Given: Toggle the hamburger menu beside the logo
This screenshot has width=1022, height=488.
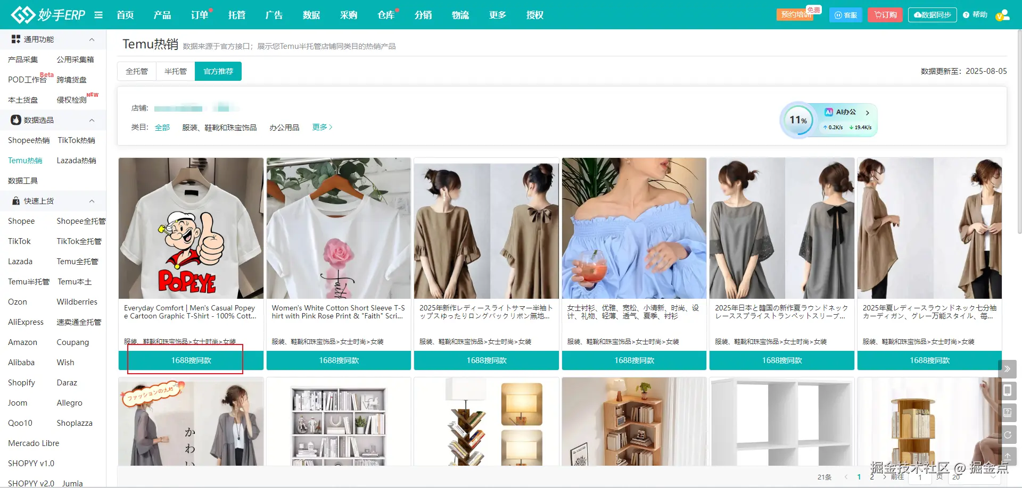Looking at the screenshot, I should point(98,15).
